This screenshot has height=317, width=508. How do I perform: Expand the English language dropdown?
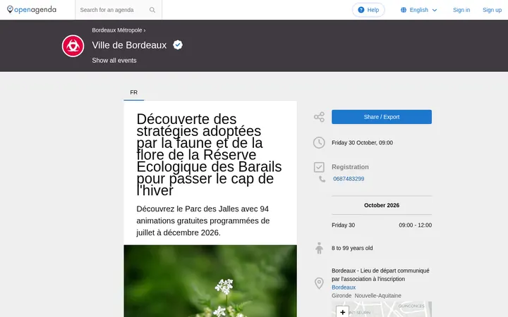(x=419, y=10)
